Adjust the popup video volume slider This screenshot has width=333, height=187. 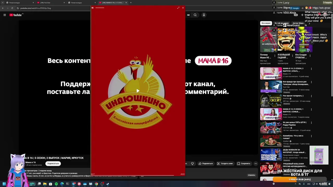(x=100, y=8)
